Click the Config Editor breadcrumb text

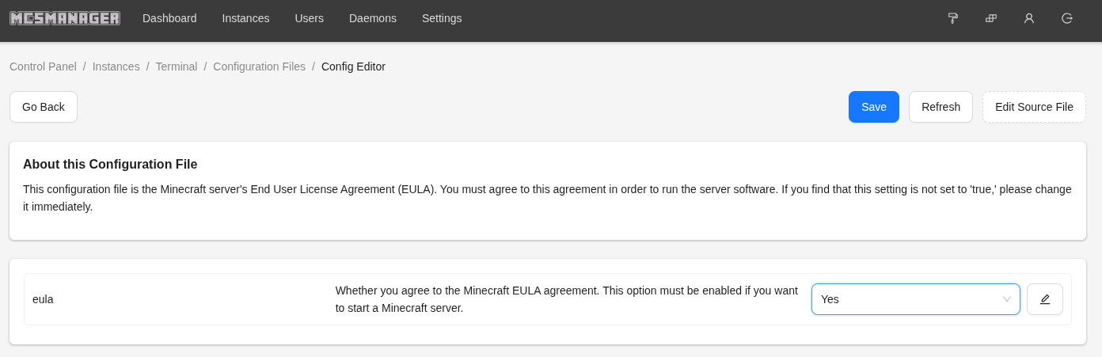tap(353, 66)
